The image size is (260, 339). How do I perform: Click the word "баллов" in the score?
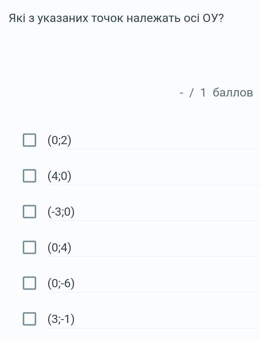pos(233,92)
